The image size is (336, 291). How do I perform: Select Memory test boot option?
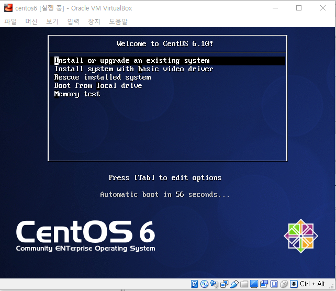[77, 94]
